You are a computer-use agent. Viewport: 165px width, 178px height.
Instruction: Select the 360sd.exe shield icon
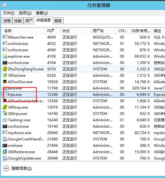coord(5,76)
